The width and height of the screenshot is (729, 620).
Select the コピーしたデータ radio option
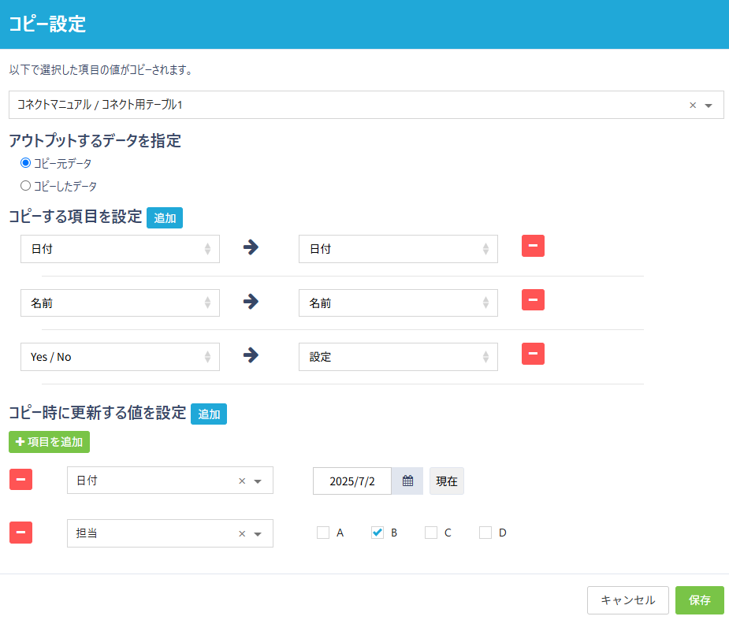(26, 186)
